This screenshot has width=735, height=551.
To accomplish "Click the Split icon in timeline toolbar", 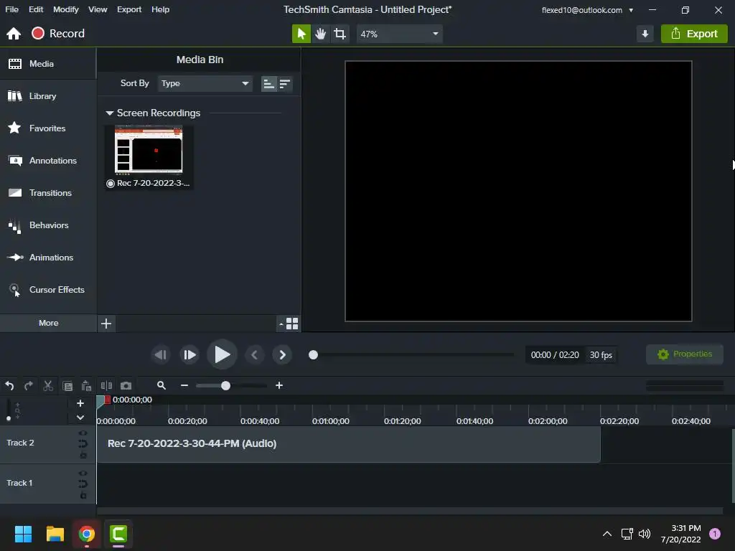I will (x=106, y=385).
